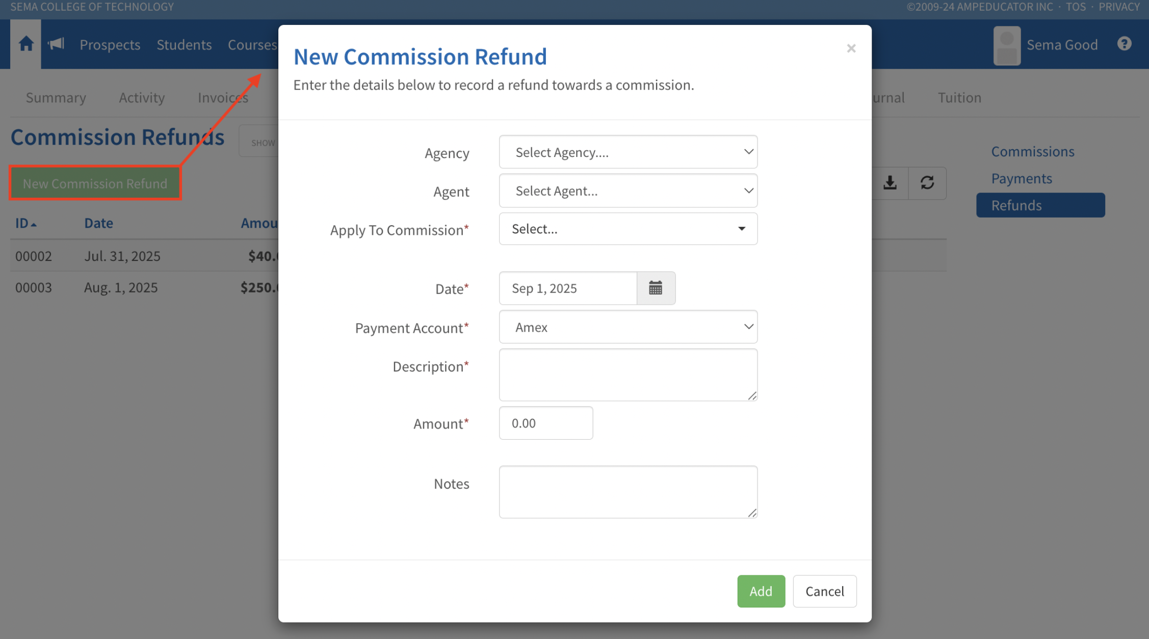Open the Summary tab
The height and width of the screenshot is (639, 1149).
(x=56, y=97)
